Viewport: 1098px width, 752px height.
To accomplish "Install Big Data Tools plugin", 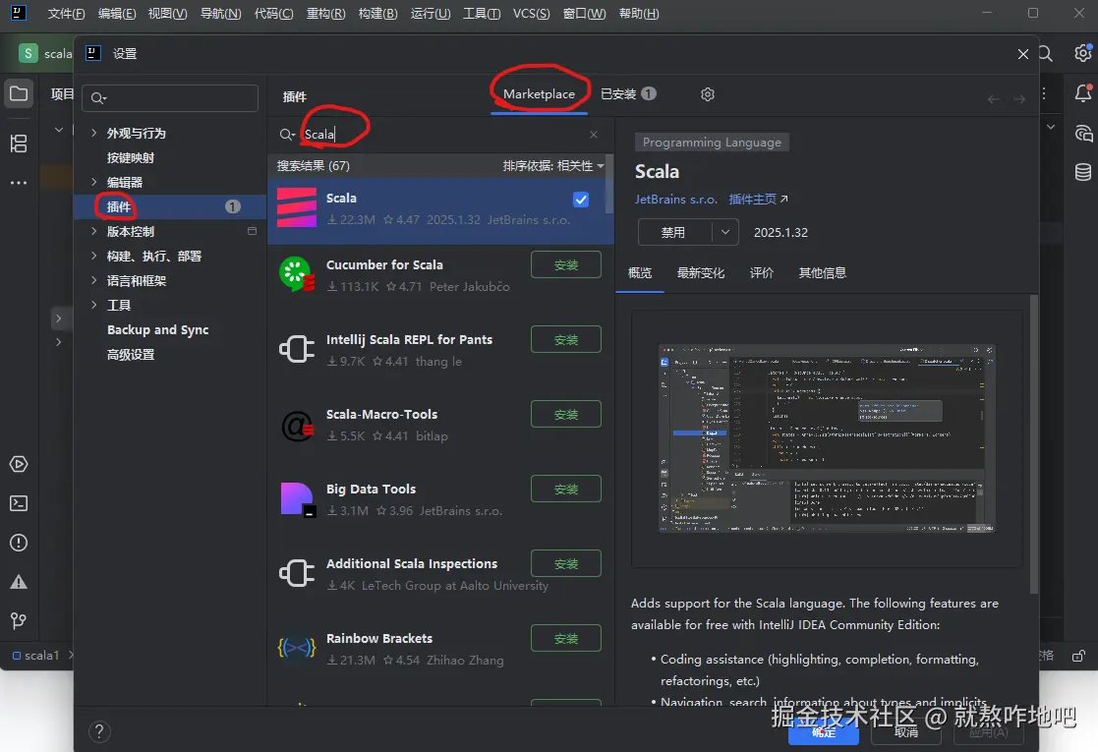I will [x=566, y=490].
